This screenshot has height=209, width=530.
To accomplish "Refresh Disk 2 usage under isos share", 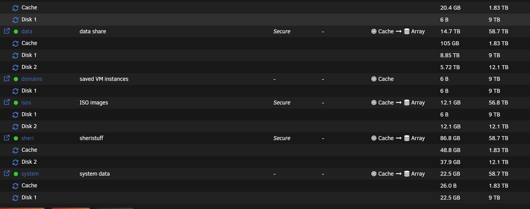I will click(x=15, y=126).
